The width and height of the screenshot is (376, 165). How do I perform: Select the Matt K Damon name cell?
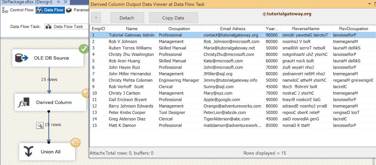click(132, 125)
